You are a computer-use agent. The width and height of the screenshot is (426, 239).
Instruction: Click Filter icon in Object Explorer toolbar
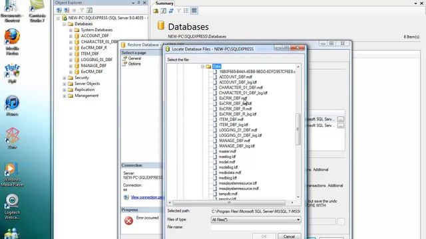(x=82, y=11)
